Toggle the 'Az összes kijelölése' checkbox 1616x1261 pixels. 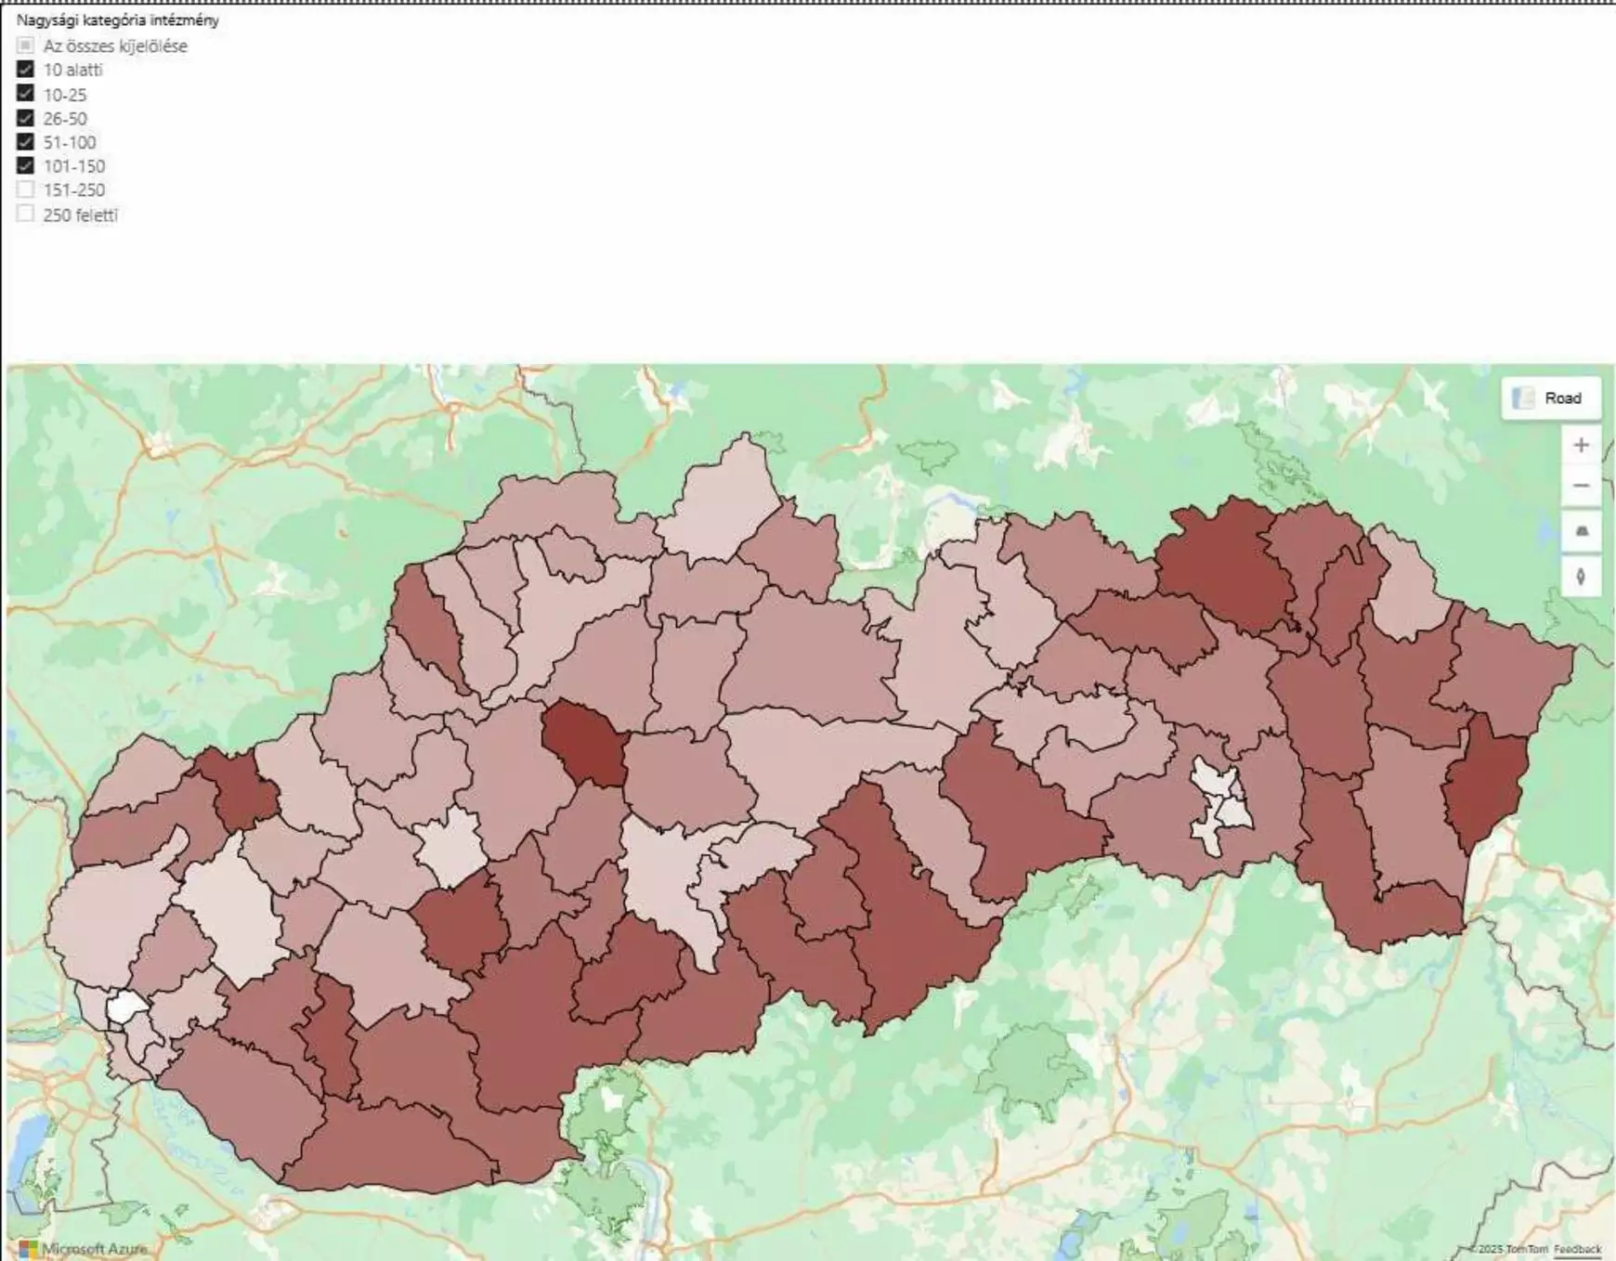point(25,45)
